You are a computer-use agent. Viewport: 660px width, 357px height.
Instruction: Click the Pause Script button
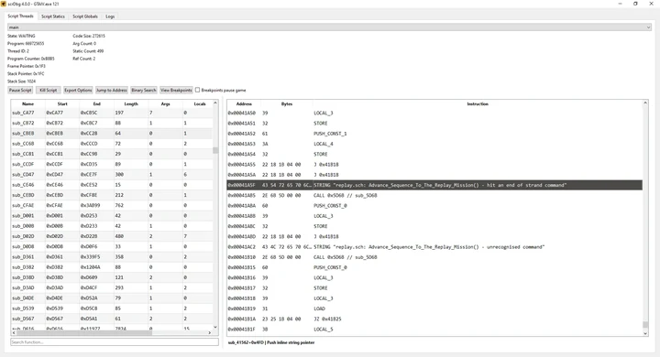pos(20,90)
